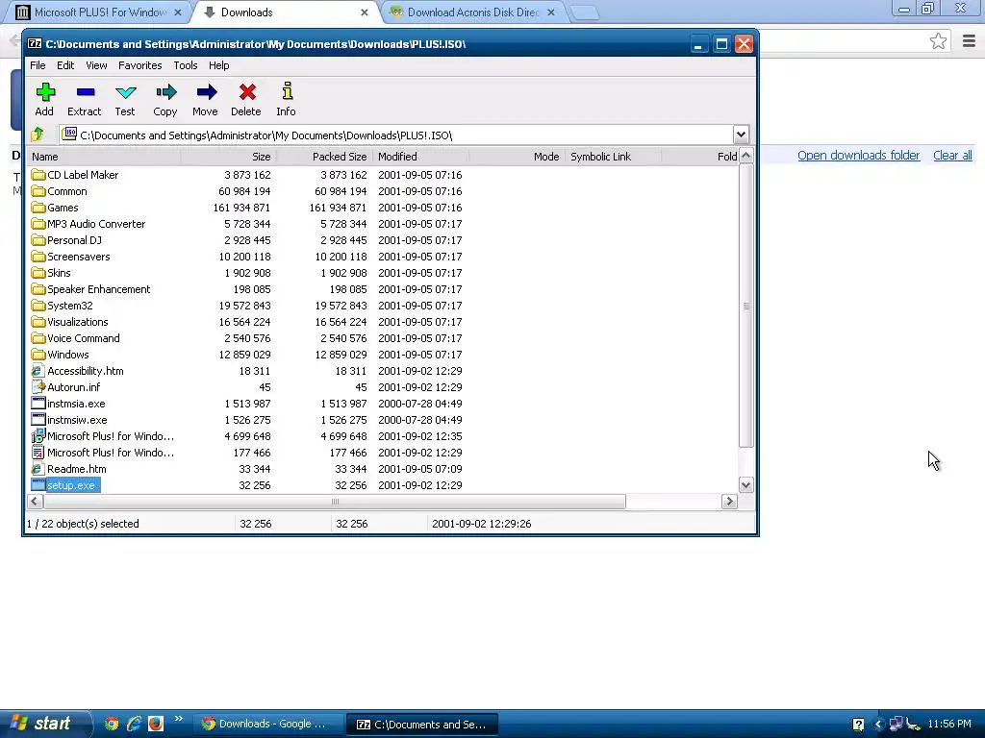Select the Screensavers folder
985x738 pixels.
tap(70, 256)
